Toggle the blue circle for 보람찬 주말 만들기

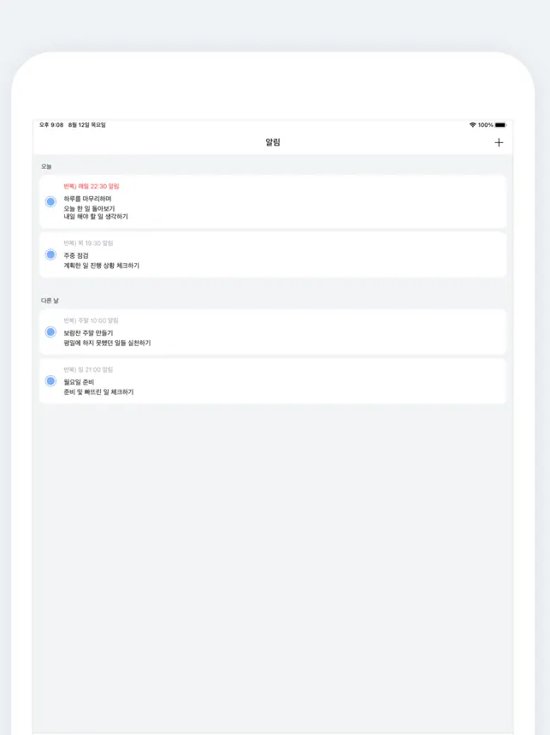tap(50, 332)
